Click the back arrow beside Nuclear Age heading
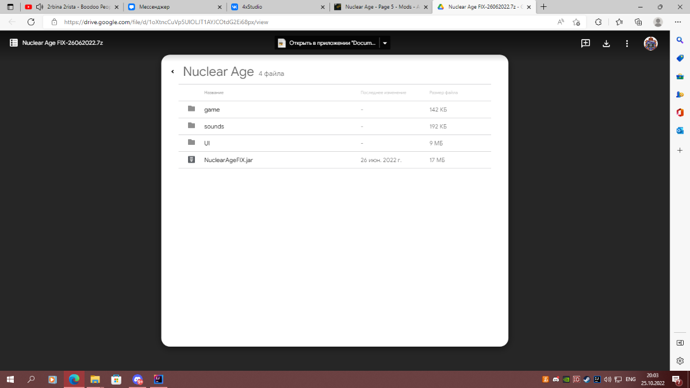This screenshot has width=690, height=388. click(x=172, y=72)
